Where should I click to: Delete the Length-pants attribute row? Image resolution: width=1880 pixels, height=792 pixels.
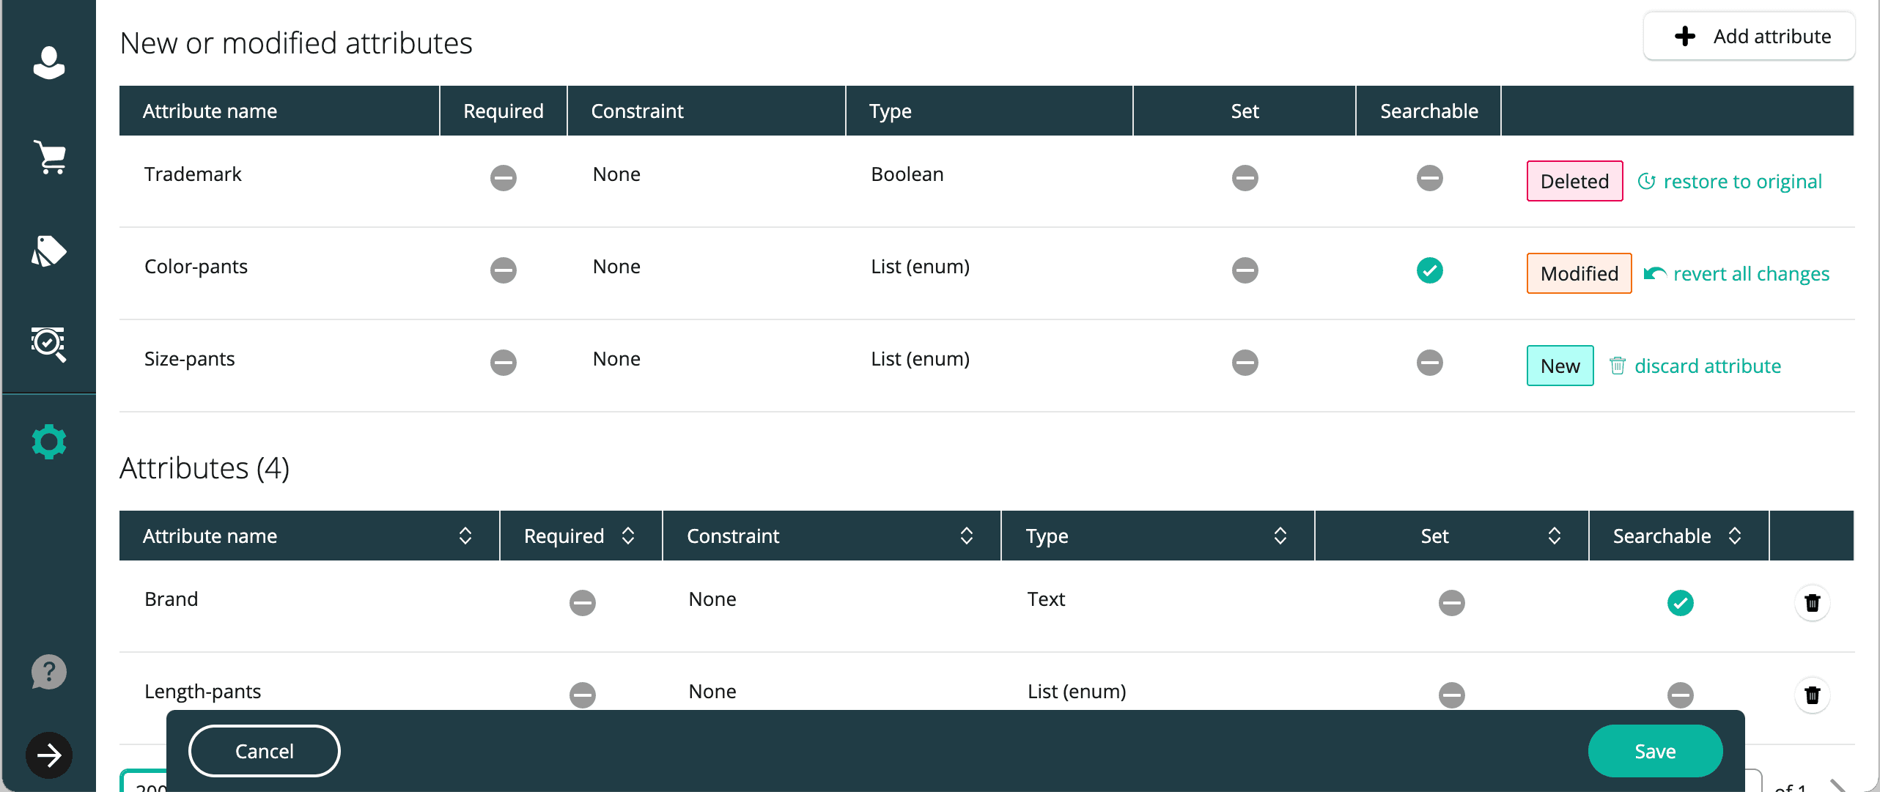[x=1812, y=695]
